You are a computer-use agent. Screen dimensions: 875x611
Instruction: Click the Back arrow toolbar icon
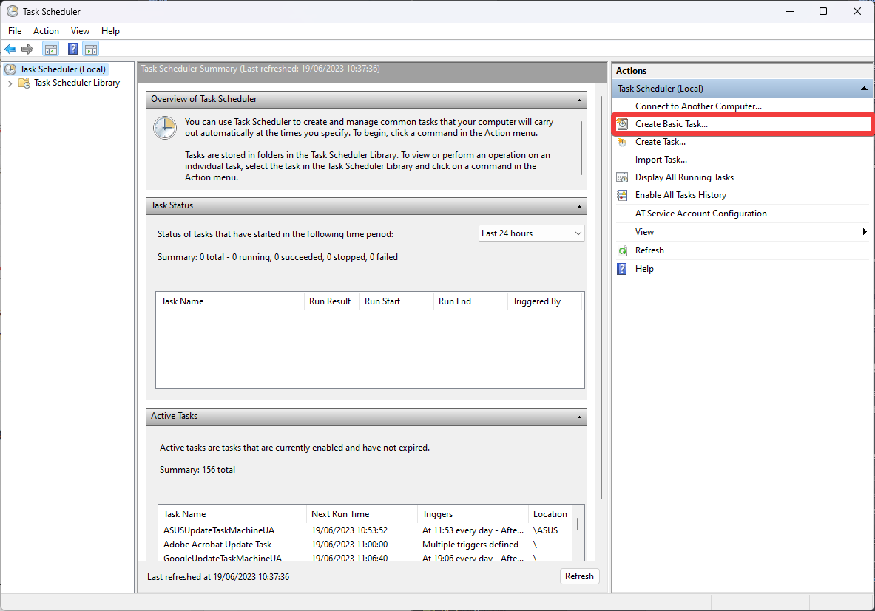coord(10,50)
